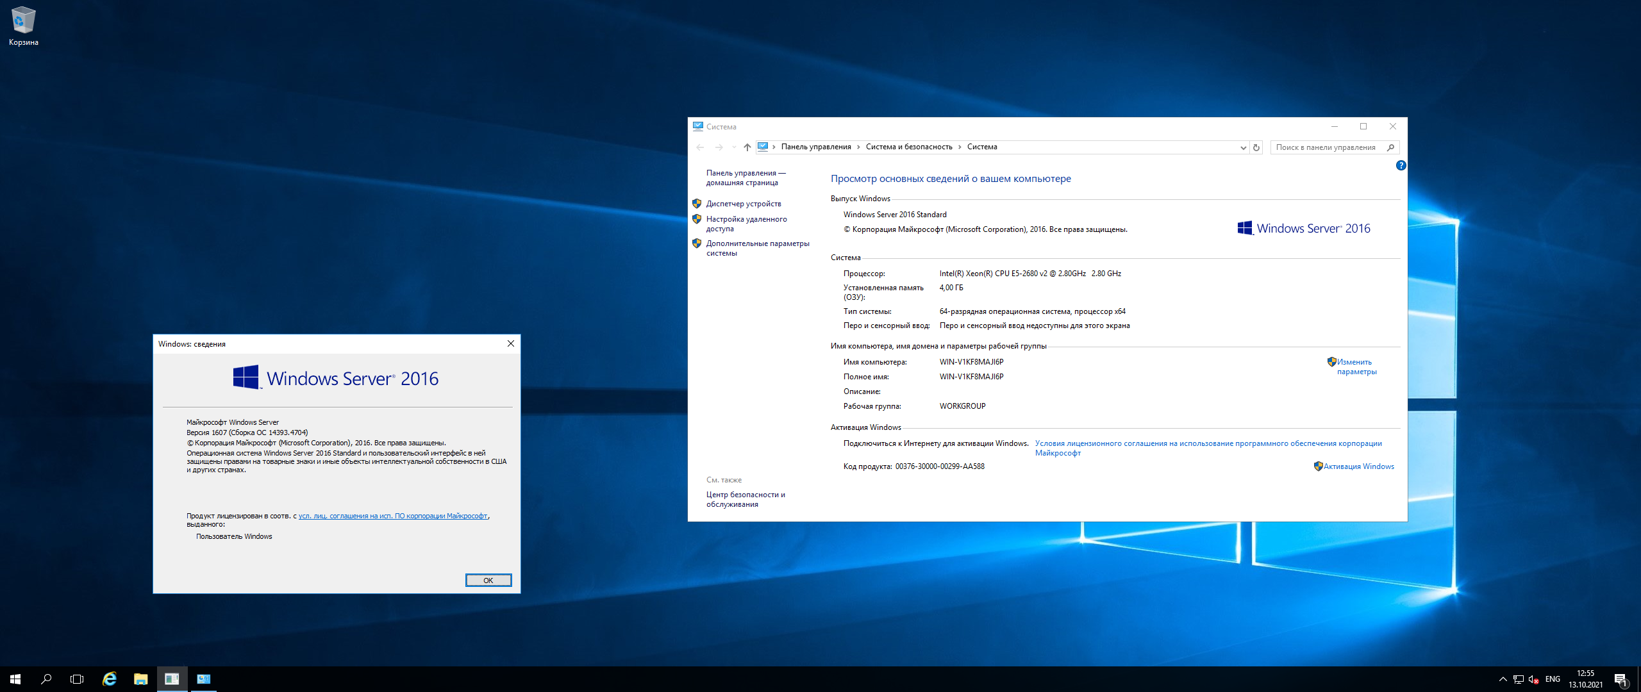Open Панель управления — домашняя страница
This screenshot has height=692, width=1641.
746,177
